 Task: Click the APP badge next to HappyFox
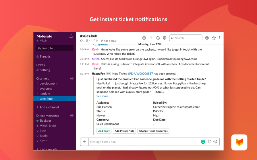[108, 74]
